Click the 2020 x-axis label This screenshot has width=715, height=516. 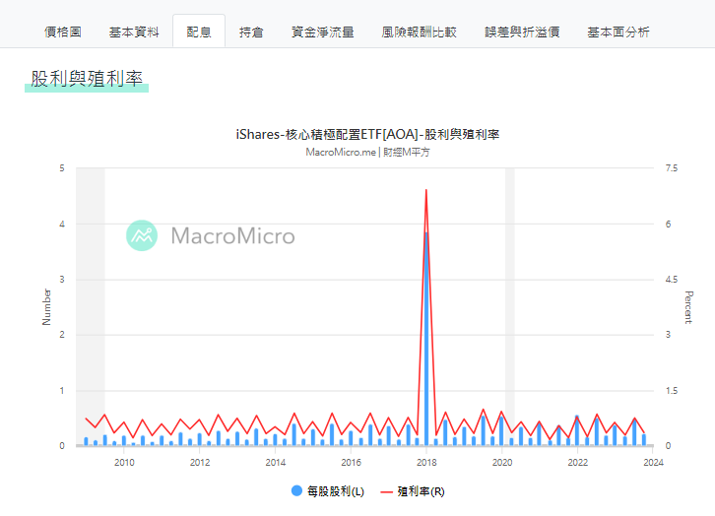(x=502, y=463)
